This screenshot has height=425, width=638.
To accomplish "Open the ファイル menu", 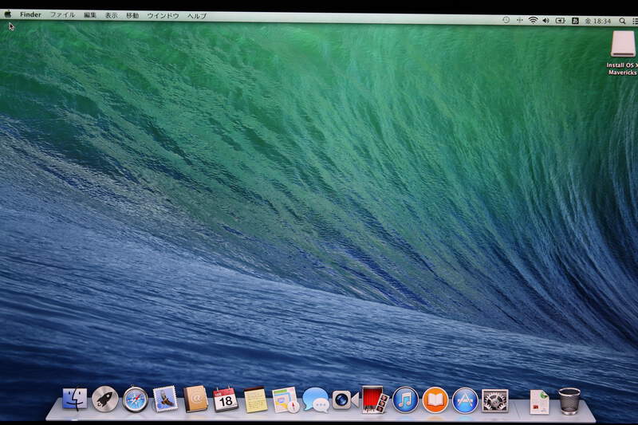I will (x=62, y=15).
